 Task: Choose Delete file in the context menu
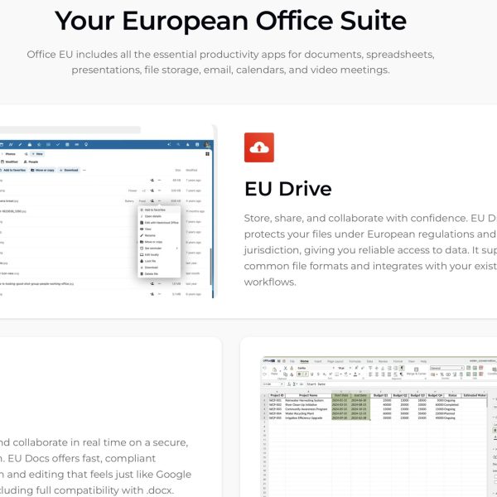point(159,273)
